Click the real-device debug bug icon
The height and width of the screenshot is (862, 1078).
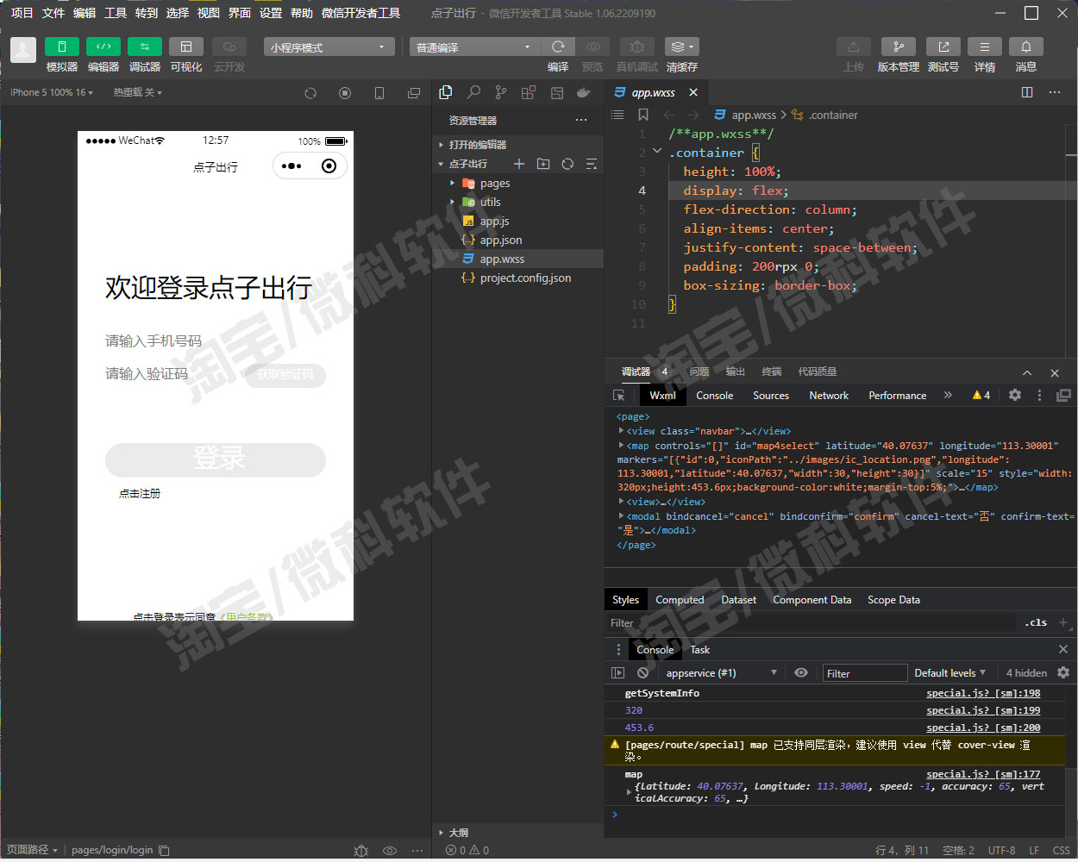click(x=636, y=47)
